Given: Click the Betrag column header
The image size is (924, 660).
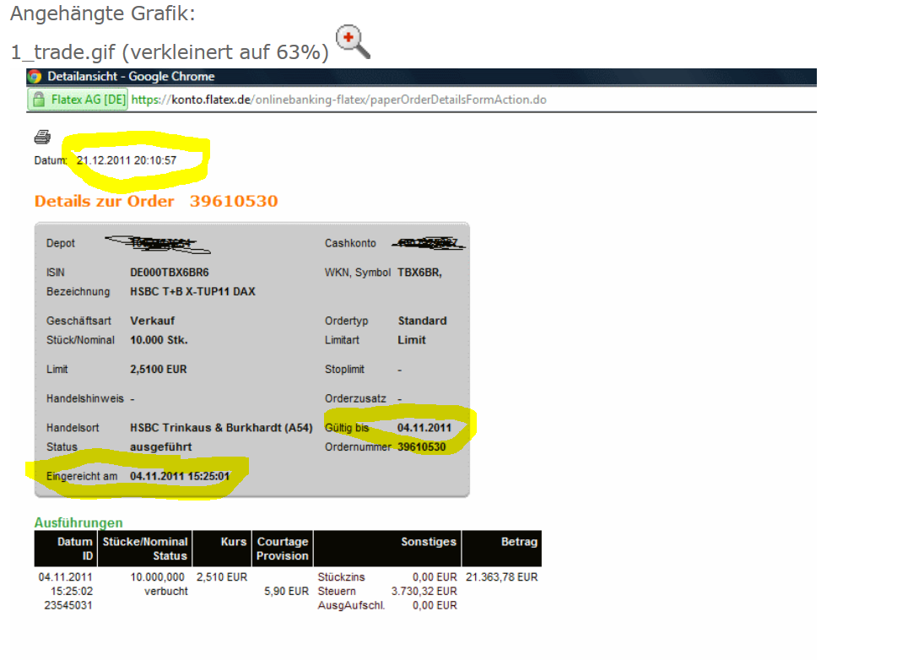Looking at the screenshot, I should pyautogui.click(x=501, y=549).
